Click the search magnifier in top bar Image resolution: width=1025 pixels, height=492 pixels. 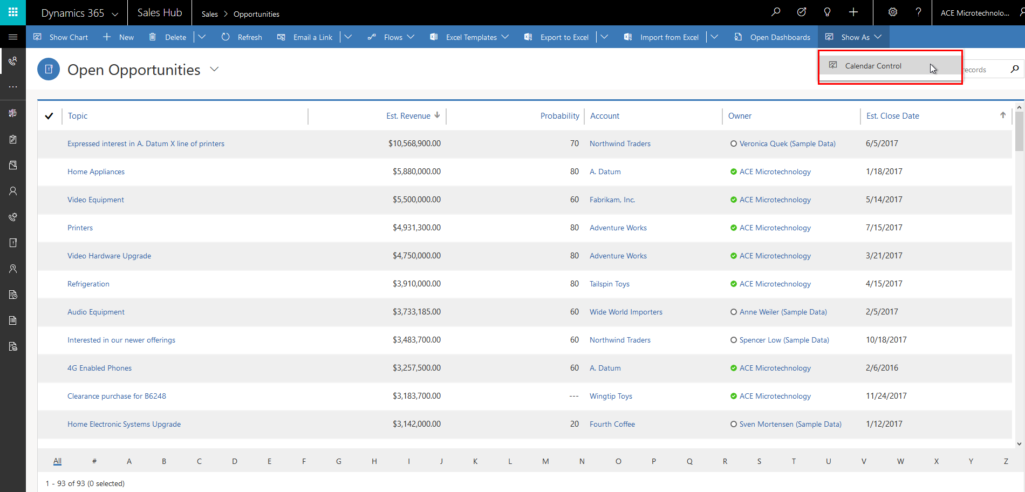click(x=776, y=12)
